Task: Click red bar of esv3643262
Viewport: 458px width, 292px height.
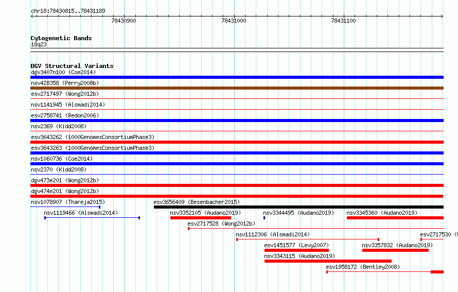Action: click(x=237, y=142)
